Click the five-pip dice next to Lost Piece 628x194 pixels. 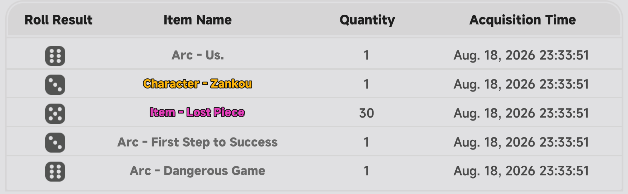pyautogui.click(x=55, y=114)
